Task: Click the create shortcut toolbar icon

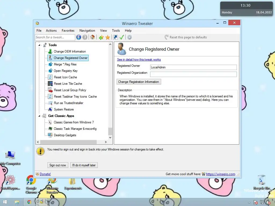Action: pyautogui.click(x=115, y=37)
